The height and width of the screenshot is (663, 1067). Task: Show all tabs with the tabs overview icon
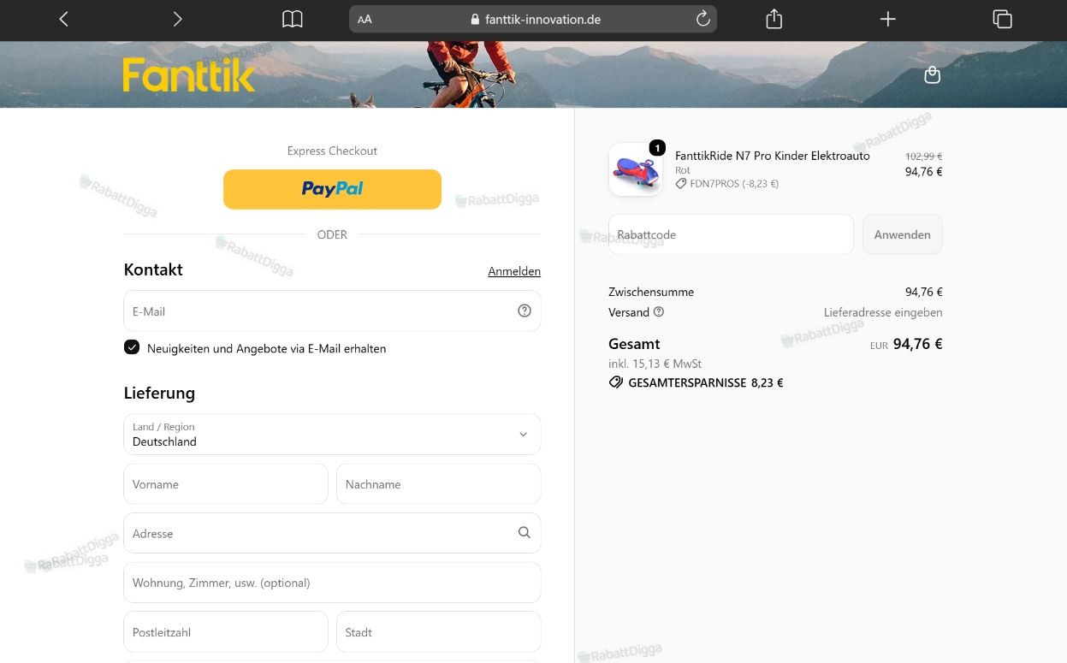pyautogui.click(x=1002, y=19)
